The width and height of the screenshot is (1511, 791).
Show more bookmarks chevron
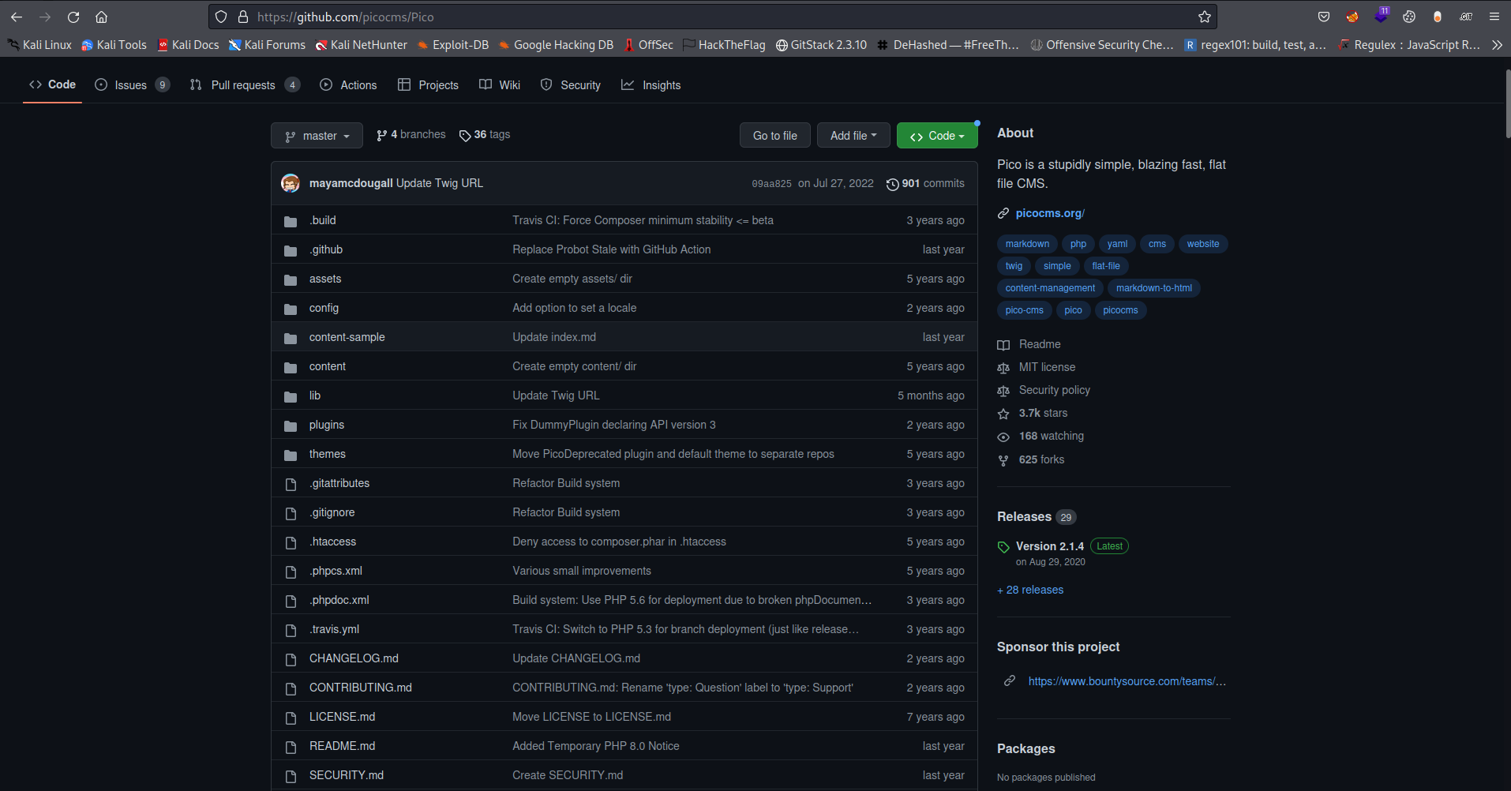pyautogui.click(x=1497, y=45)
